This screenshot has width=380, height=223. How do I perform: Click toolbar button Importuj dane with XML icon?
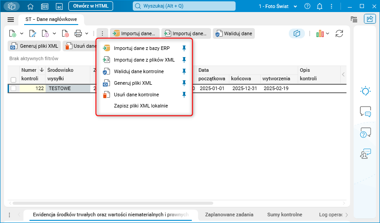[186, 33]
